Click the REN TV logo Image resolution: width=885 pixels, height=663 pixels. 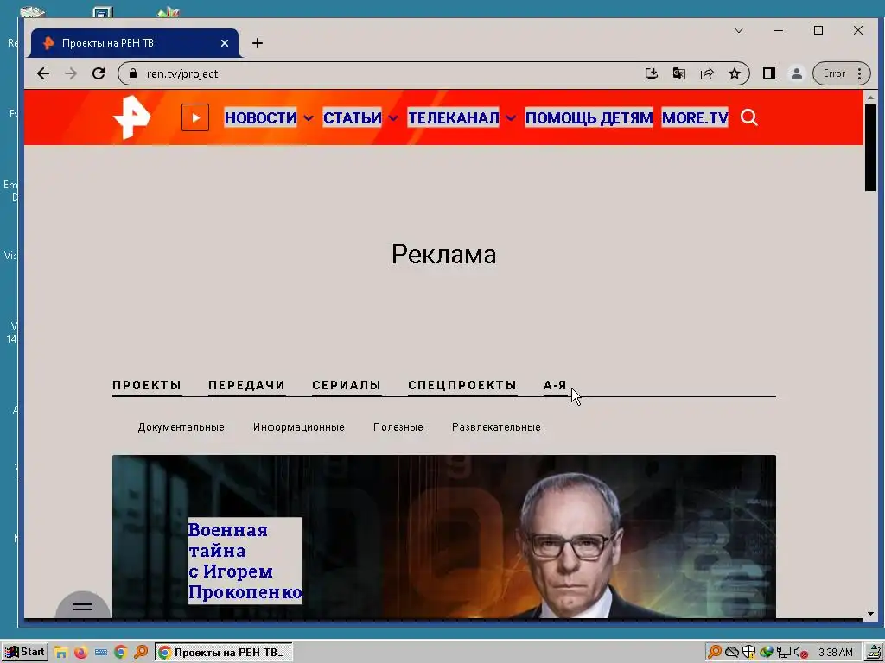(x=131, y=117)
